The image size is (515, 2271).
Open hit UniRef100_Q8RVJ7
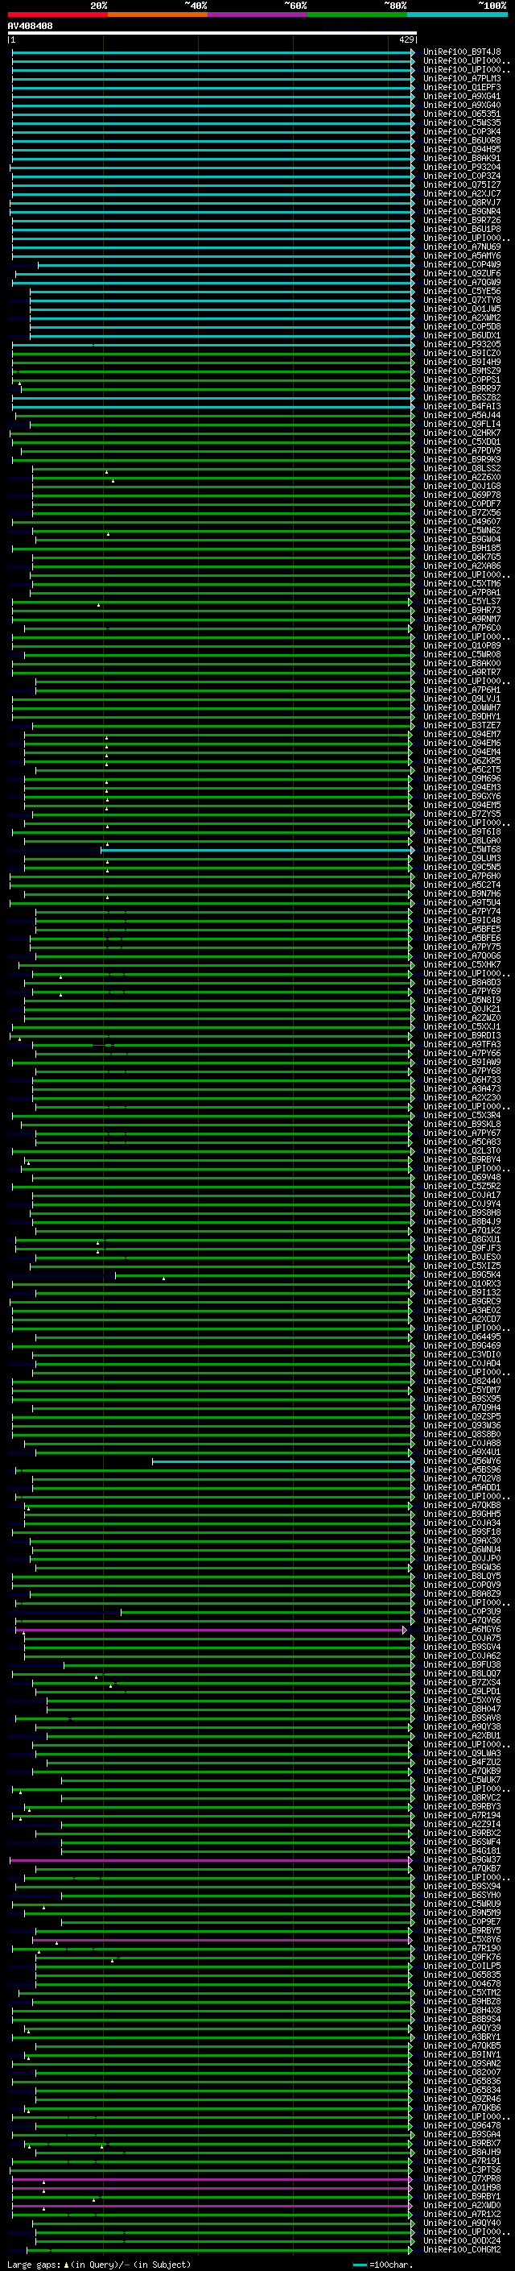(462, 203)
